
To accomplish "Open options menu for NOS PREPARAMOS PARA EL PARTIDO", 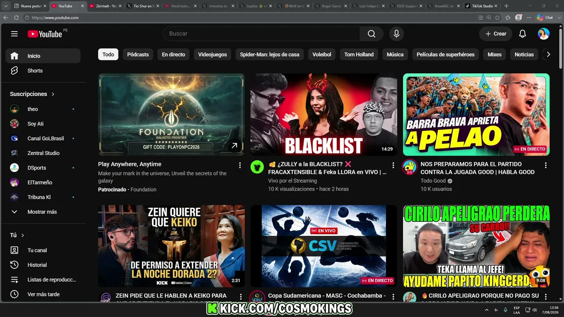I will coord(545,165).
